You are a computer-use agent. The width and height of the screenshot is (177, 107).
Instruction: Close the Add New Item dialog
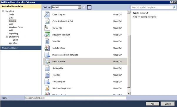[175, 2]
